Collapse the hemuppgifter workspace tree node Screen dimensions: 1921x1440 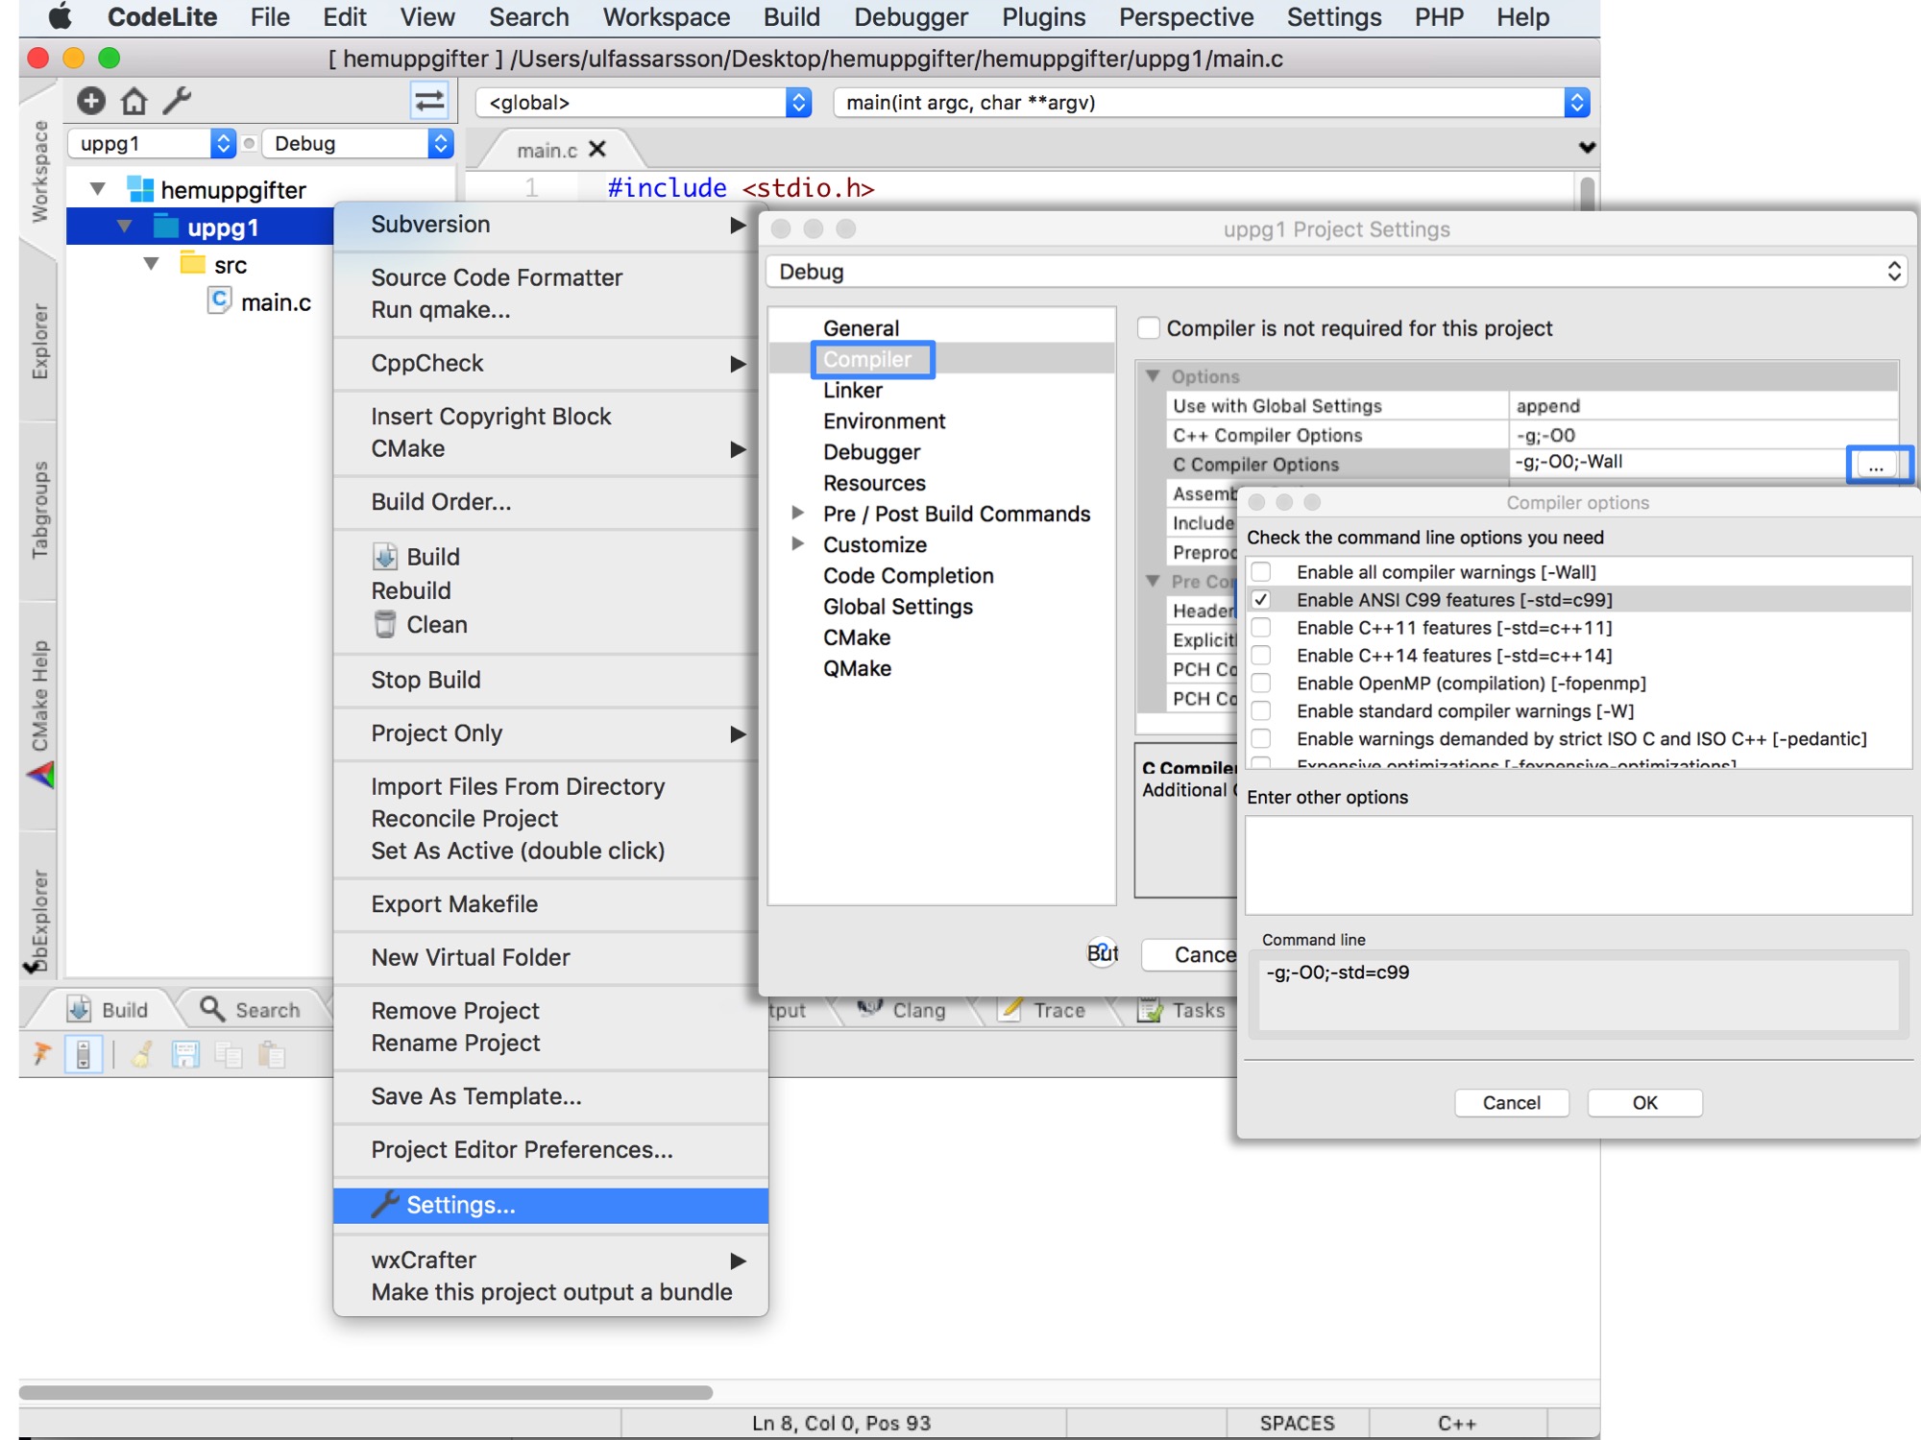(98, 188)
